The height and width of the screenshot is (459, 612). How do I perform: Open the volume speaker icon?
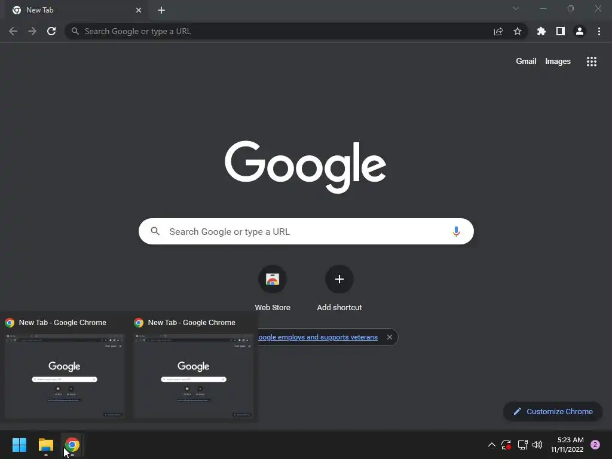pyautogui.click(x=537, y=445)
